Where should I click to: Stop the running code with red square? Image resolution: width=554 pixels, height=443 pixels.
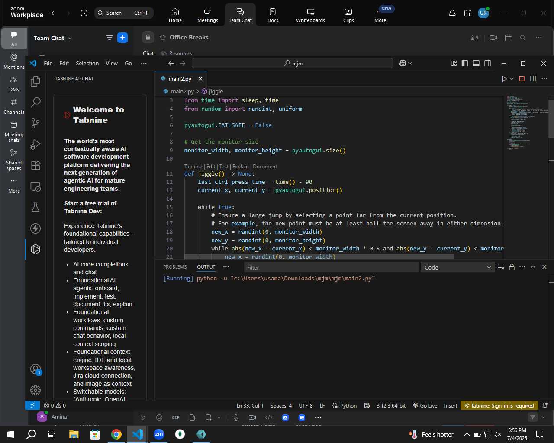tap(522, 79)
